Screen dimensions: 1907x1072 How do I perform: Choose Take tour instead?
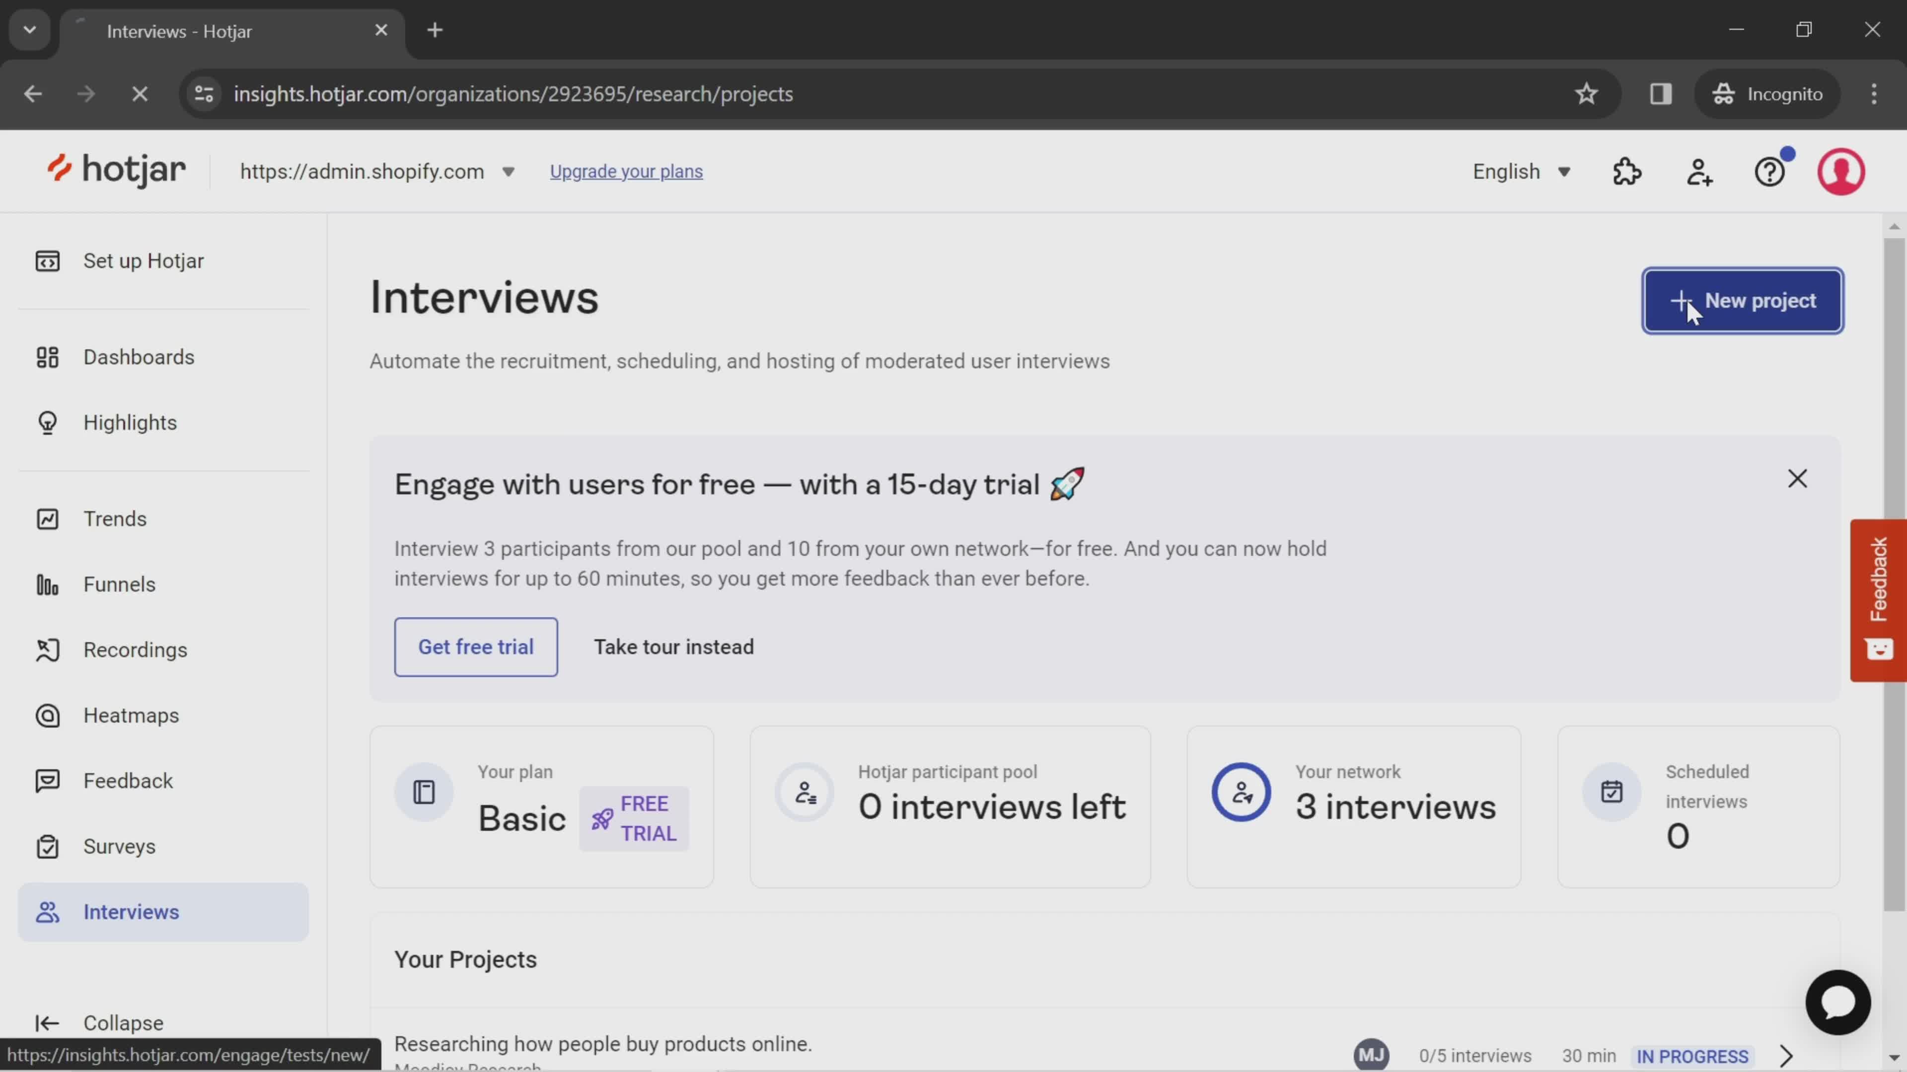point(674,647)
